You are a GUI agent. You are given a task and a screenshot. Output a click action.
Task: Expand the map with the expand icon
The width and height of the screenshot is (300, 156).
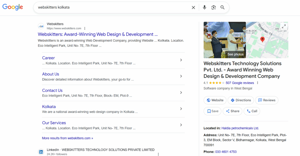click(284, 26)
